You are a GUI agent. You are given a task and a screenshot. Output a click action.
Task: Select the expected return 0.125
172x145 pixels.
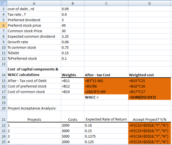(x=106, y=142)
